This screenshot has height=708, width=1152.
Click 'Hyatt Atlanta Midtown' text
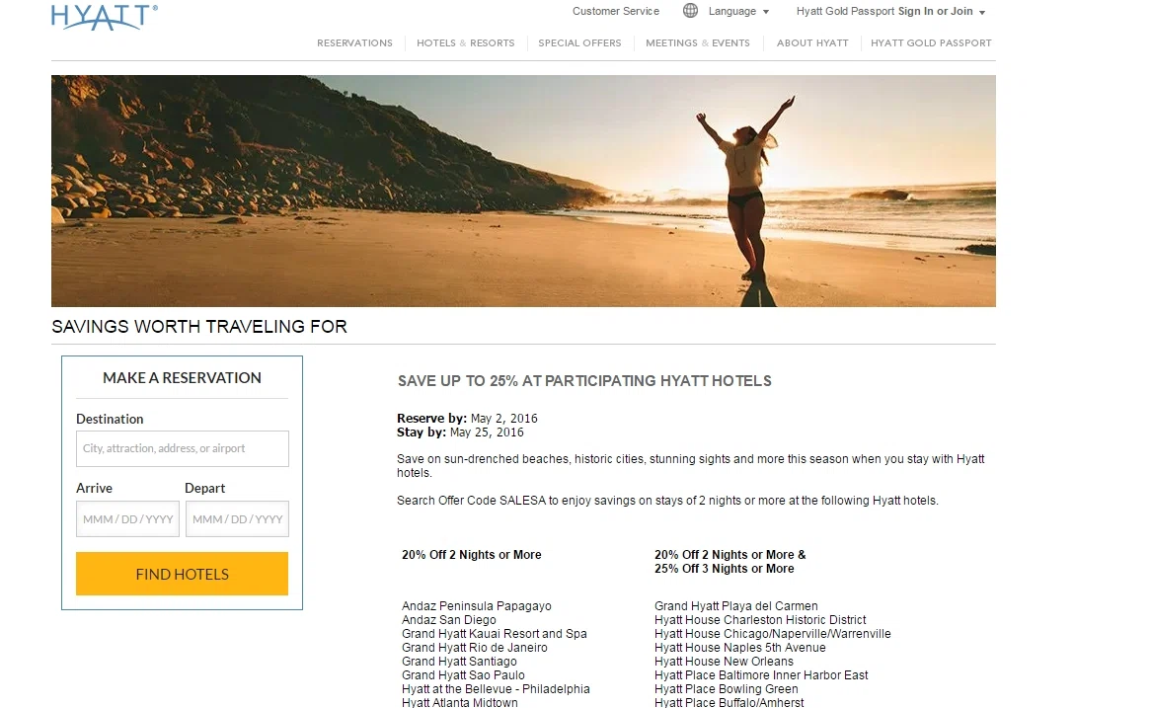tap(460, 703)
